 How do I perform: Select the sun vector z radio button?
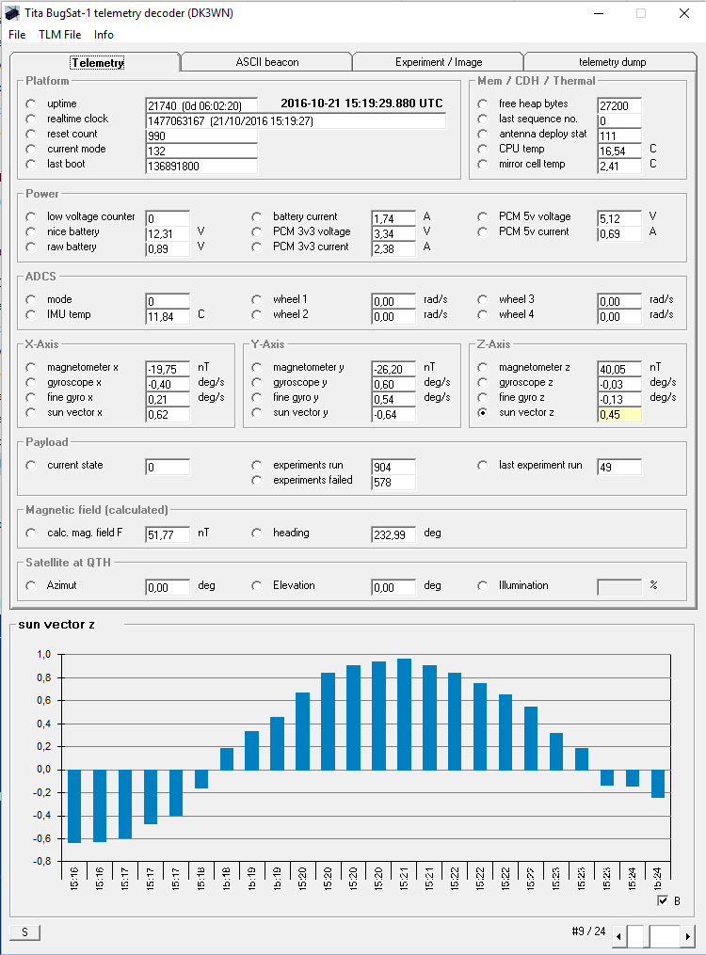[x=483, y=413]
